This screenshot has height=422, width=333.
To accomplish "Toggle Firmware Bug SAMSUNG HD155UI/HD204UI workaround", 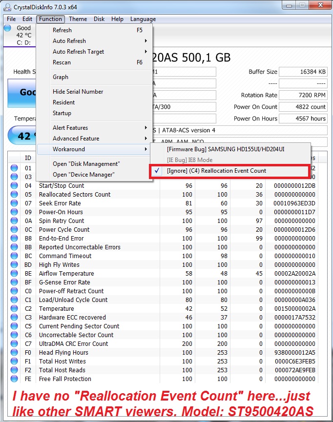I will tap(230, 149).
